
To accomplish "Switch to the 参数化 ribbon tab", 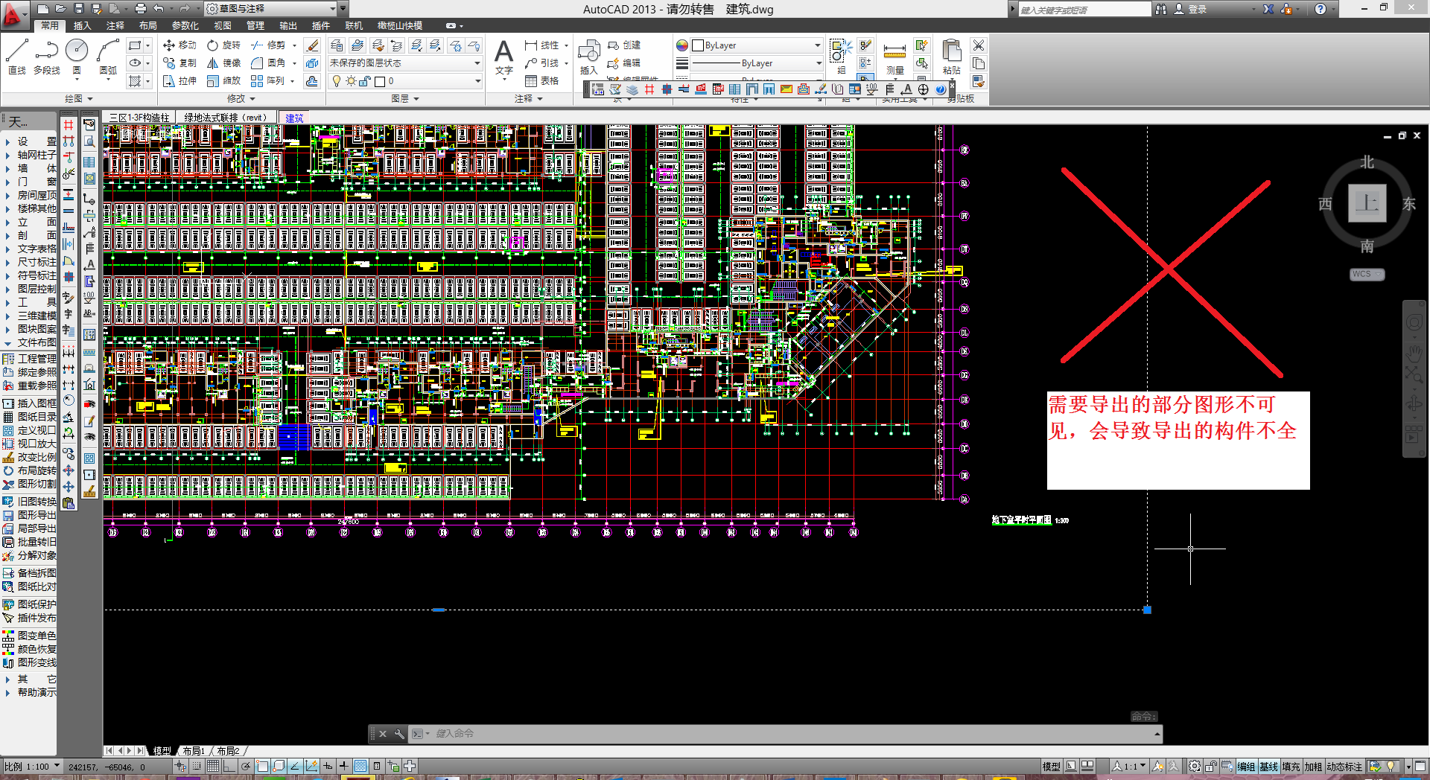I will (185, 25).
